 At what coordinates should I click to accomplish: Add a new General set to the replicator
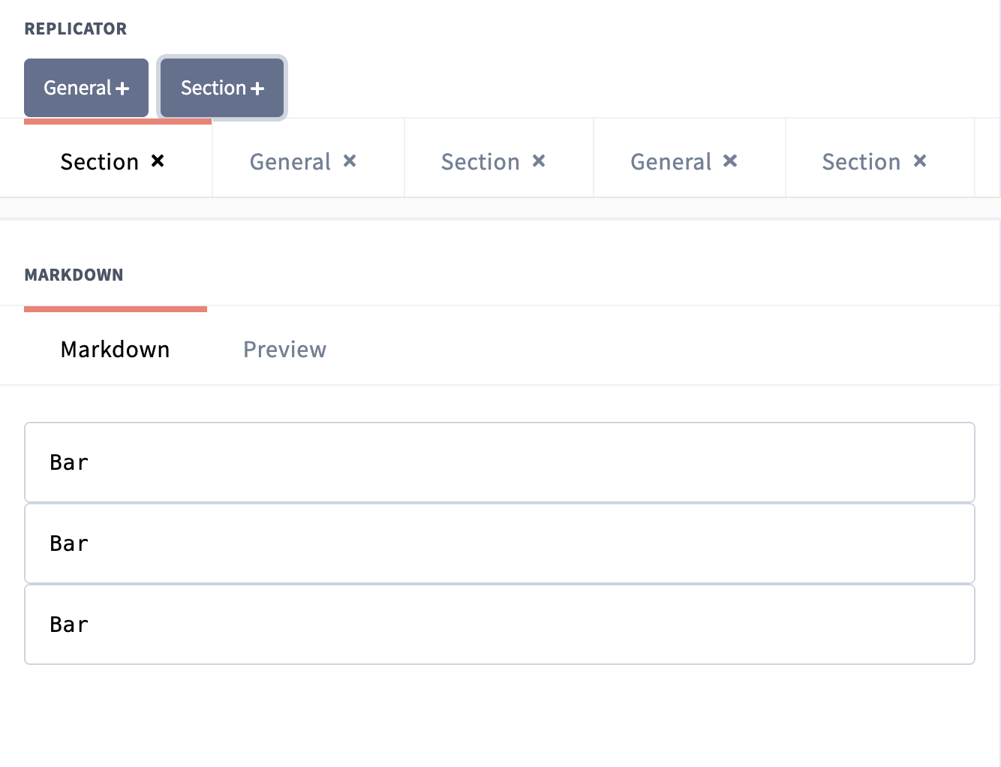[x=86, y=88]
